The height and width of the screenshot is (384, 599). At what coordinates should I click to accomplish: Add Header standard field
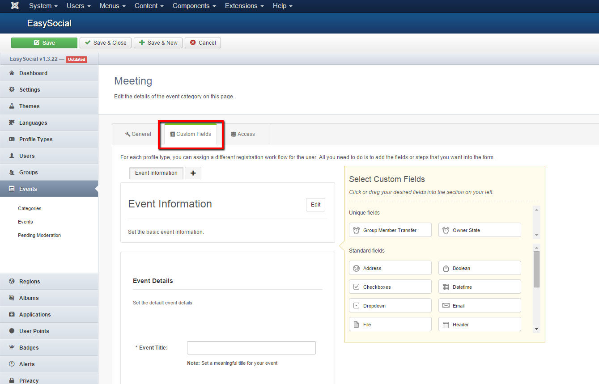480,325
